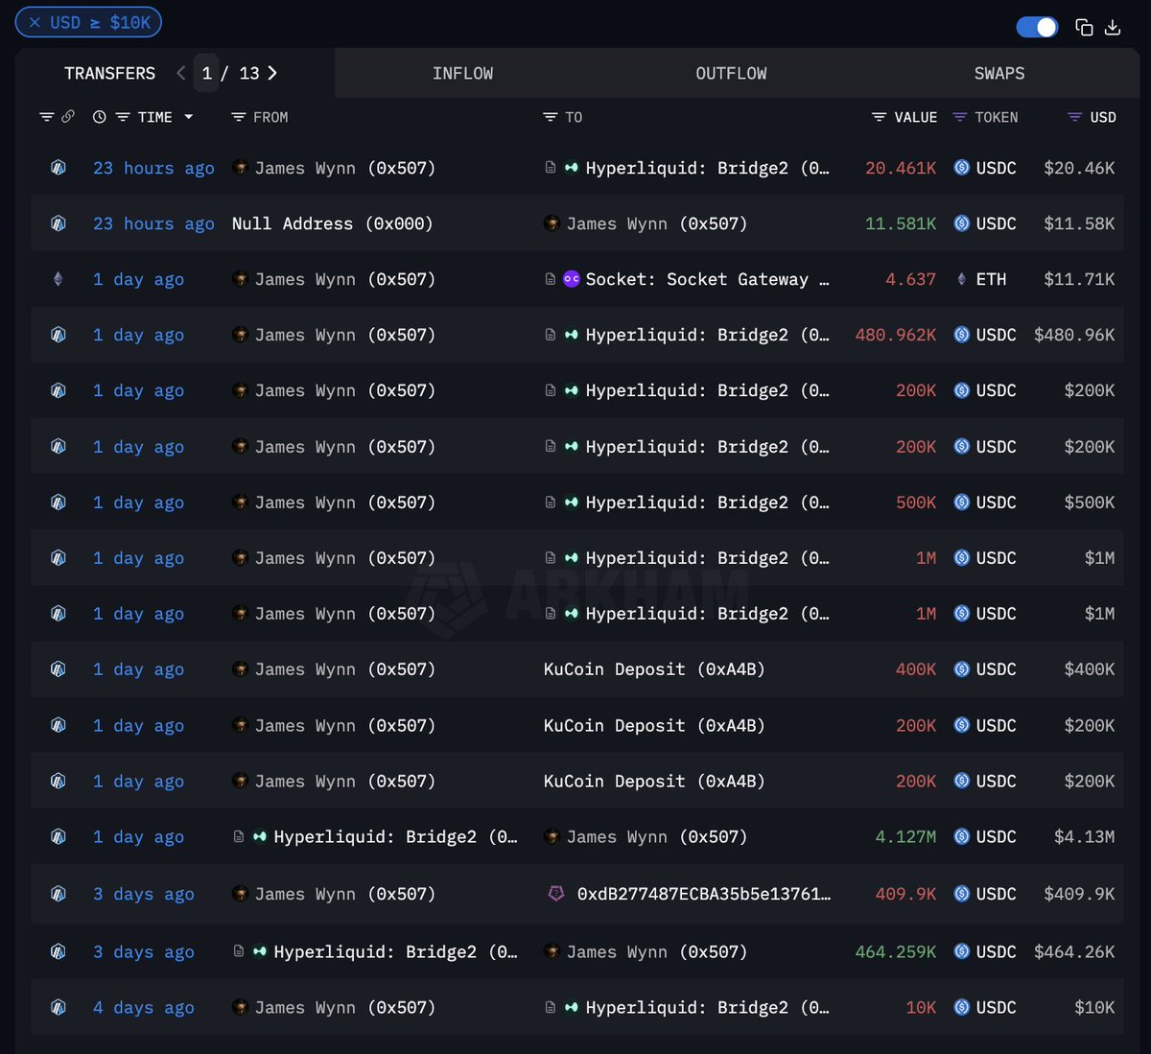Open the TO column filter

point(550,117)
